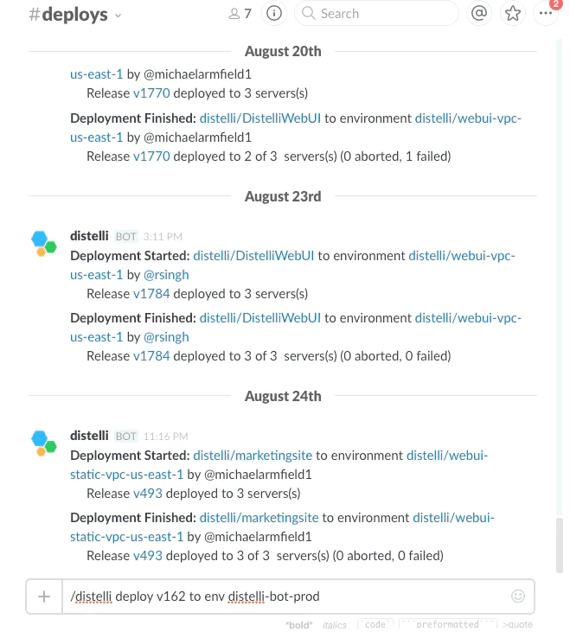This screenshot has width=570, height=638.
Task: Click the 3:11 PM message timestamp
Action: tap(162, 236)
